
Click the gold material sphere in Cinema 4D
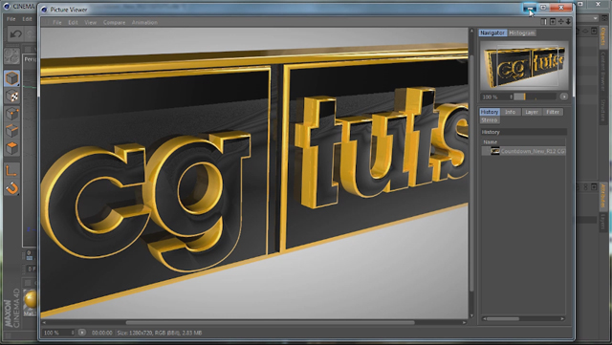point(31,299)
